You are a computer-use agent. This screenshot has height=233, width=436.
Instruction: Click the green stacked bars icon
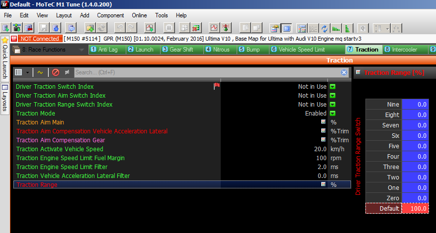coord(348,28)
